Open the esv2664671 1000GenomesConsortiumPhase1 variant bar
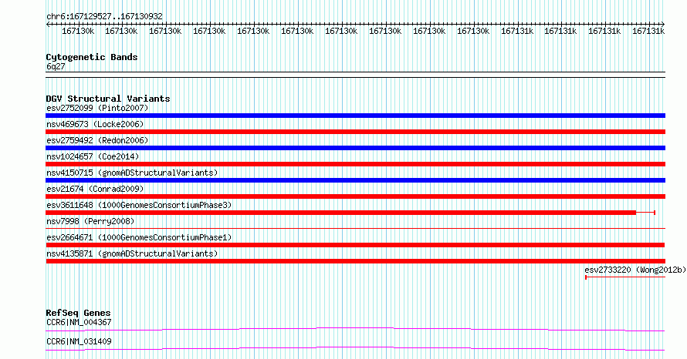Viewport: 687px width, 359px height. (355, 245)
